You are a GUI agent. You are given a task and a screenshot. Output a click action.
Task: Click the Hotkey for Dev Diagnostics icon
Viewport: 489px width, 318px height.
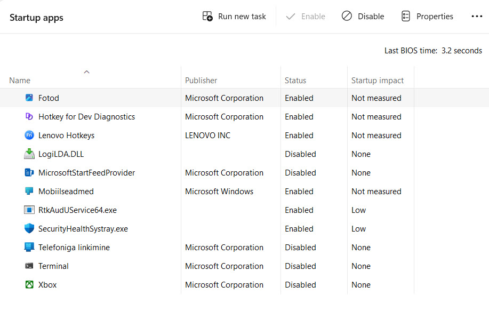(29, 116)
